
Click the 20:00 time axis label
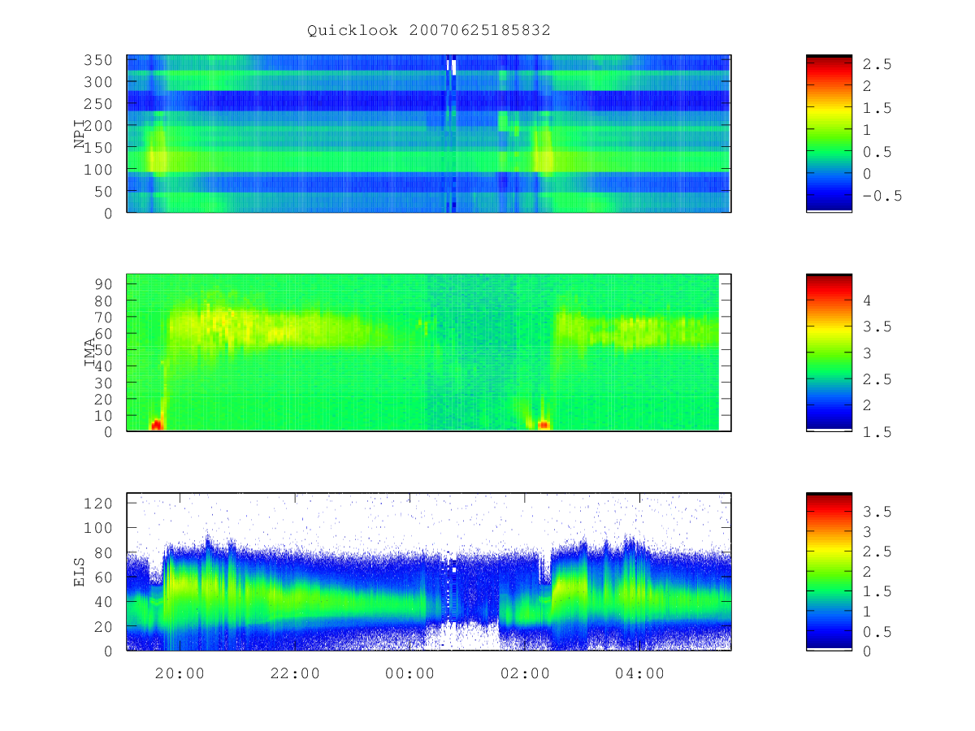pos(180,673)
